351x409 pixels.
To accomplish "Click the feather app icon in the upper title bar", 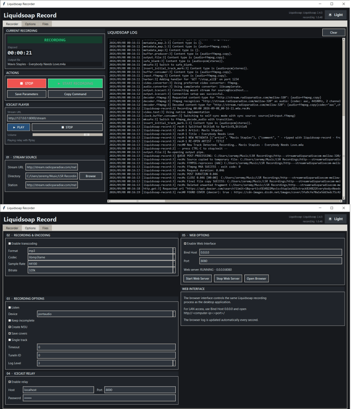I will (4, 4).
